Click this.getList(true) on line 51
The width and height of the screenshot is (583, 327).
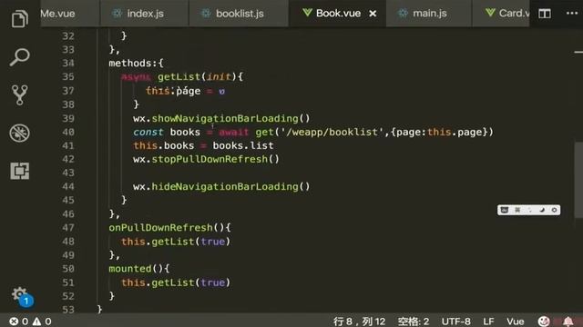tap(176, 282)
